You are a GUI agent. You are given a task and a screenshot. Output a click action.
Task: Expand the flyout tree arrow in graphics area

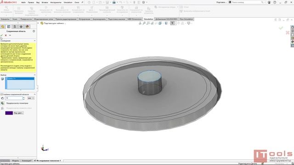pos(38,23)
